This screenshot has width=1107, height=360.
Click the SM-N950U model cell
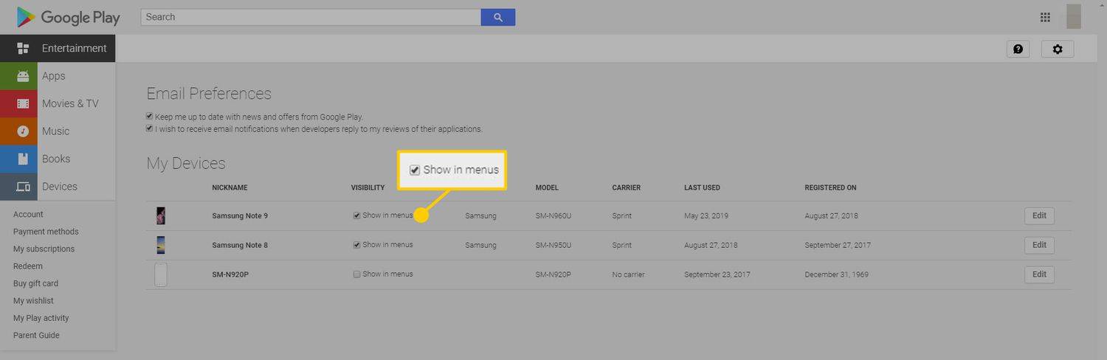click(553, 245)
